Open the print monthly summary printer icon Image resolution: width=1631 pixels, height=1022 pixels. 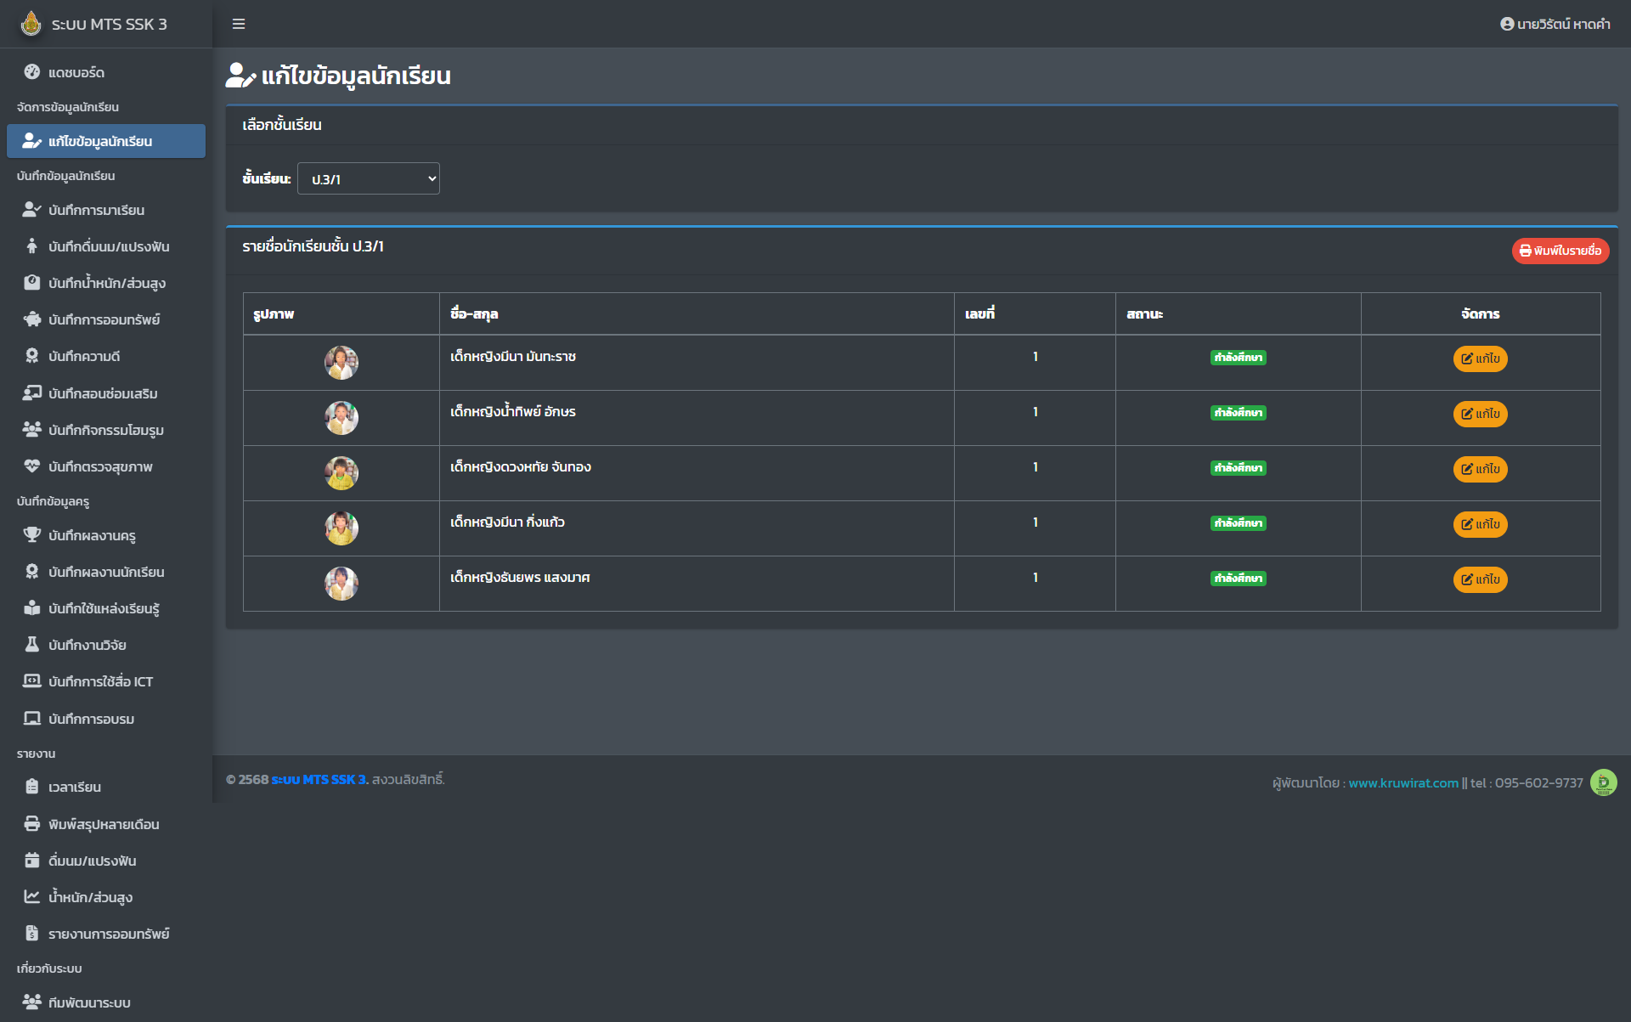pyautogui.click(x=32, y=824)
